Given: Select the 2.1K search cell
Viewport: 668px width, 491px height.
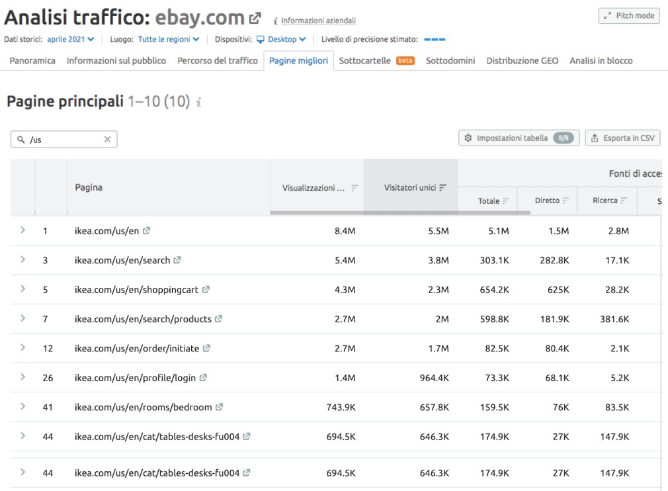Looking at the screenshot, I should point(620,349).
